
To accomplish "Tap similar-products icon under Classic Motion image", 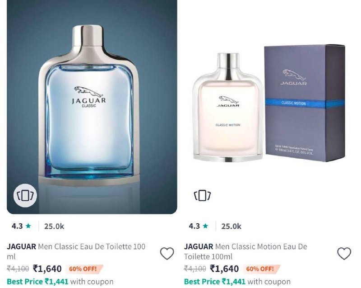I will pyautogui.click(x=202, y=195).
